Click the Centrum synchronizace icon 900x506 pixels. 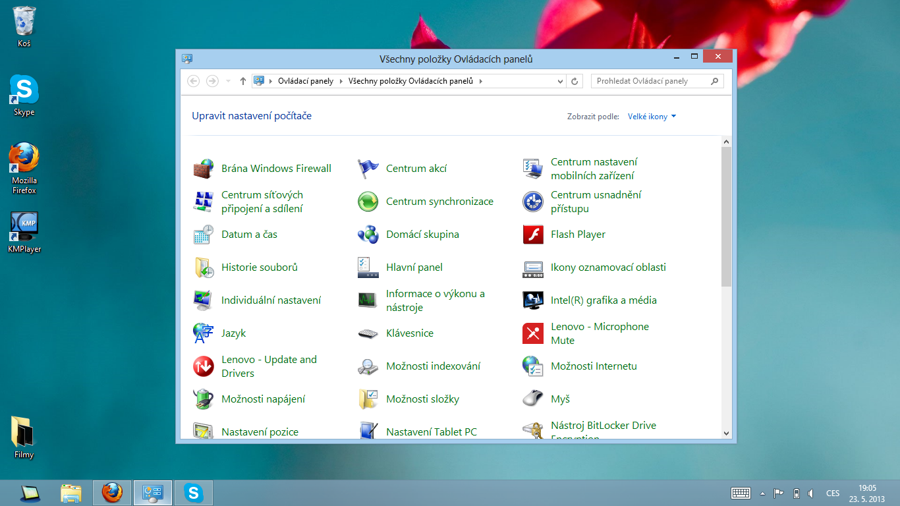(368, 202)
